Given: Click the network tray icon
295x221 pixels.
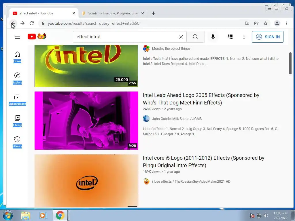Looking at the screenshot, I should [x=259, y=216].
